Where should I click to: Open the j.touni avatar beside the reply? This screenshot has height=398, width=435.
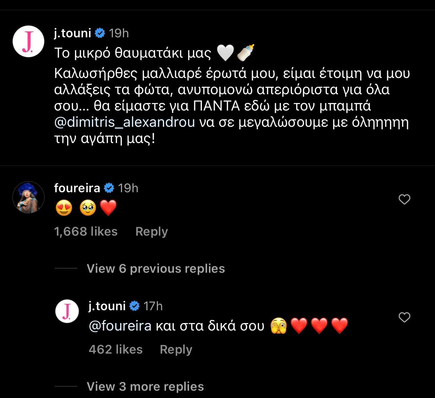click(67, 311)
